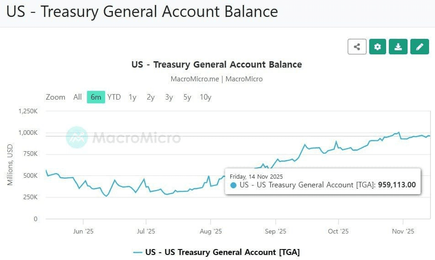This screenshot has height=260, width=435.
Task: Select the 6m zoom range
Action: pos(96,97)
